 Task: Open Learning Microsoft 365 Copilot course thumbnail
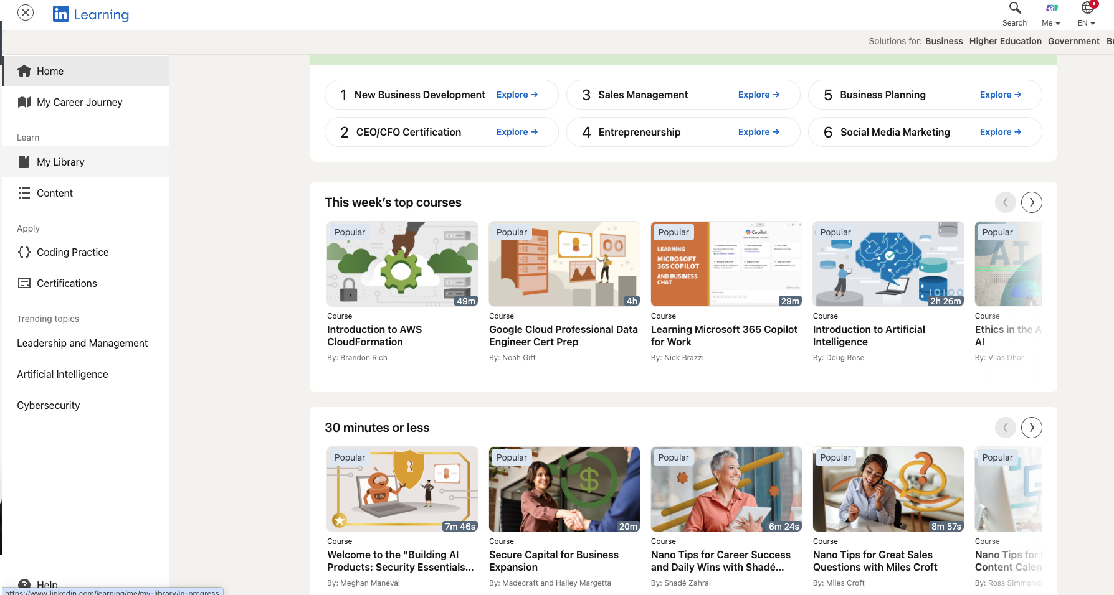point(726,264)
